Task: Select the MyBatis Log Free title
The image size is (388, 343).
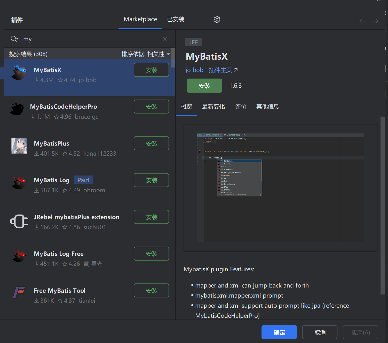Action: [x=59, y=254]
